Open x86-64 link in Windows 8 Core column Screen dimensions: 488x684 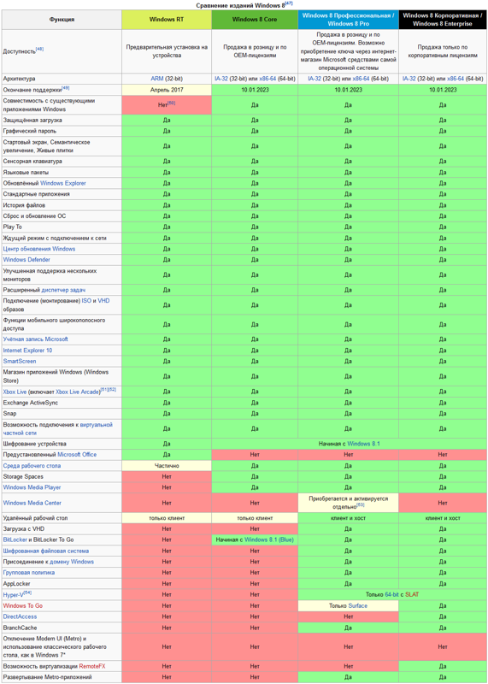pyautogui.click(x=268, y=79)
